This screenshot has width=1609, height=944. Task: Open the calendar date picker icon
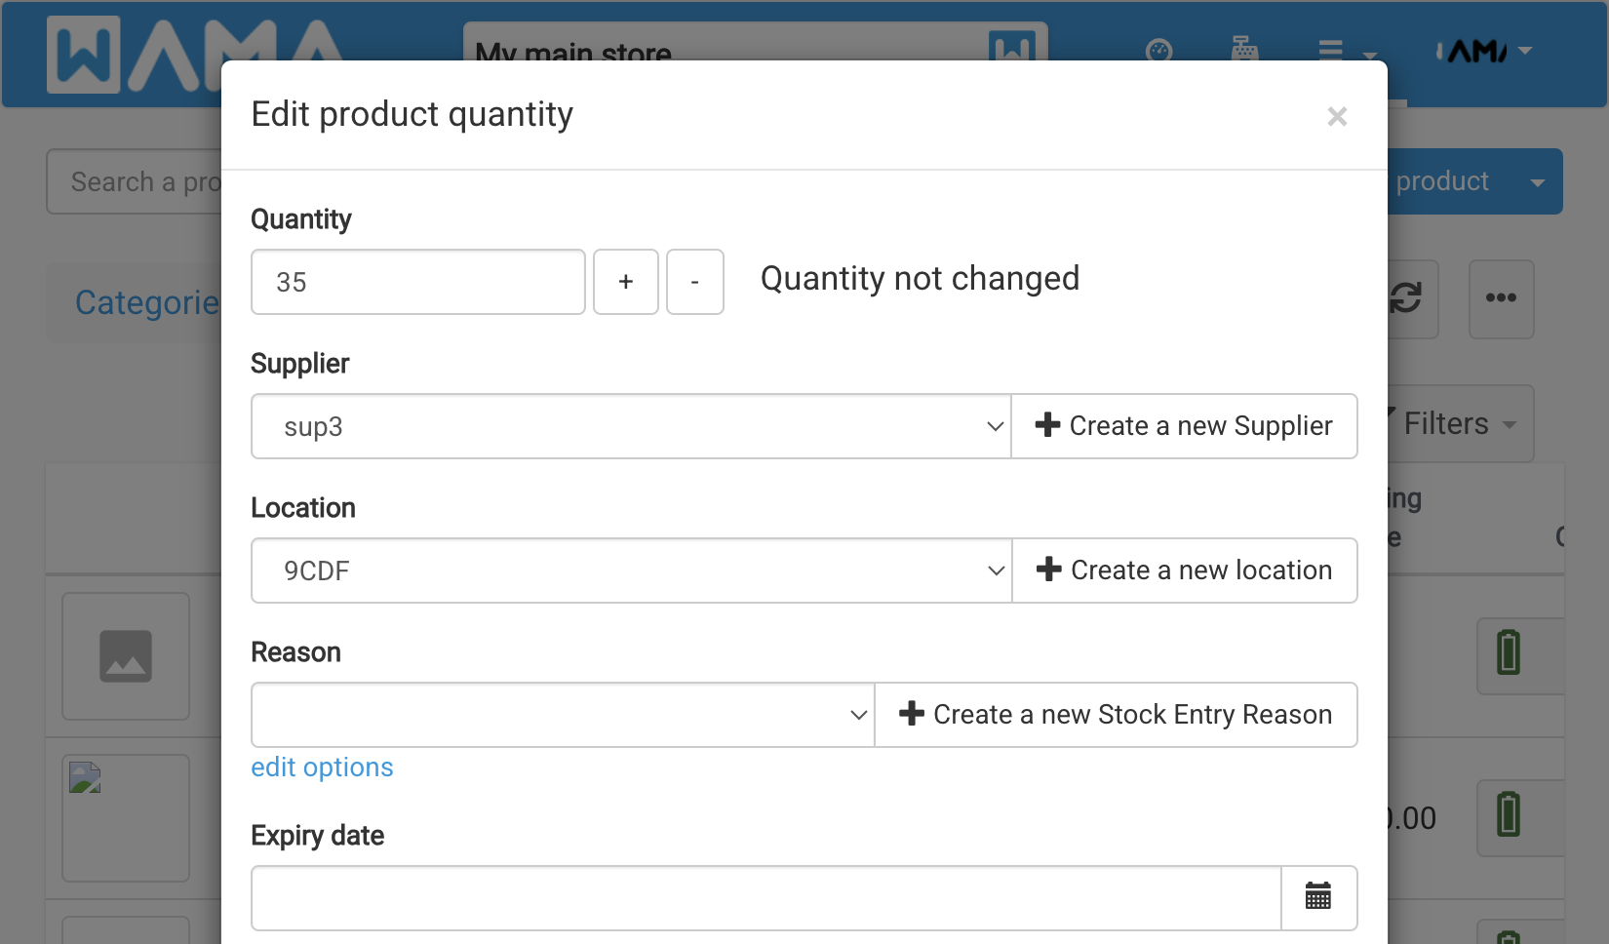[1318, 898]
